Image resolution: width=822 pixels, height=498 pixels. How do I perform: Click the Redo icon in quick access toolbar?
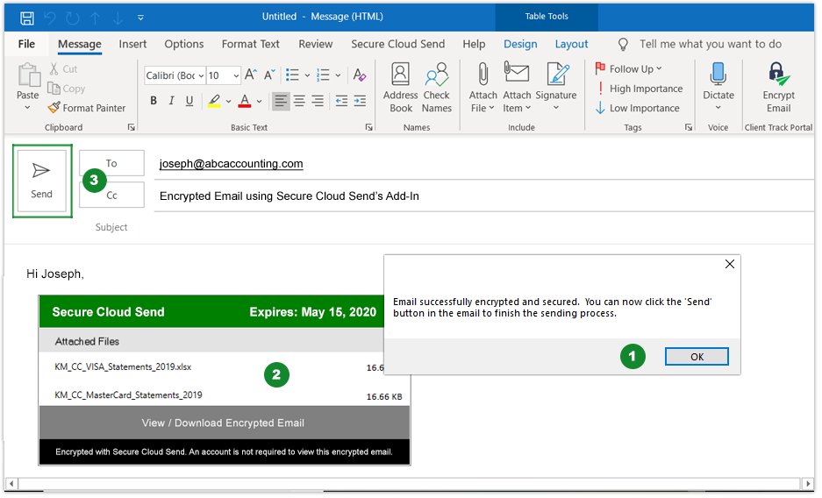click(x=72, y=18)
